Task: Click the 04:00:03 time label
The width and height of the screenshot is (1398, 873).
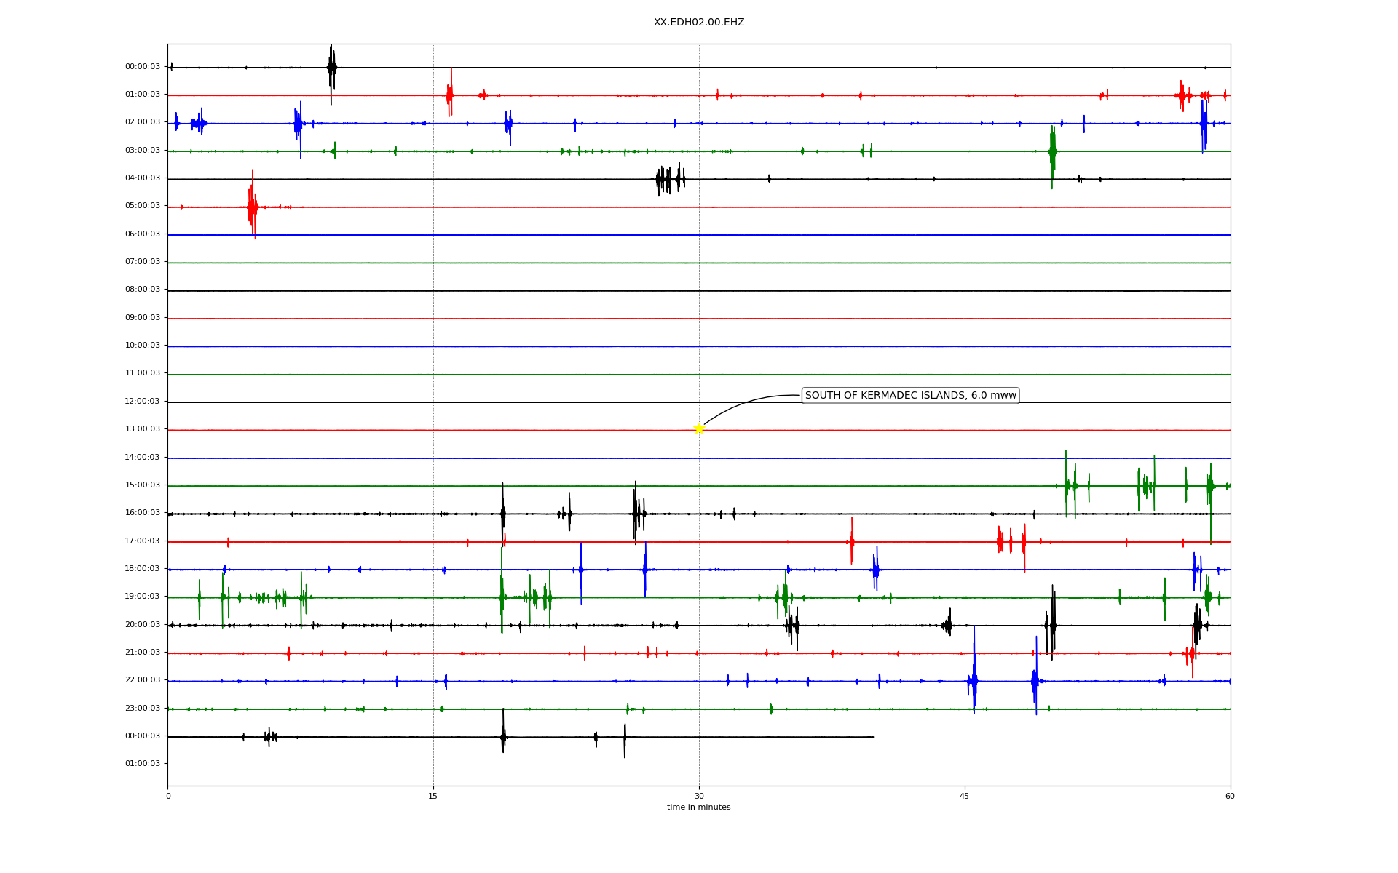Action: click(x=143, y=178)
